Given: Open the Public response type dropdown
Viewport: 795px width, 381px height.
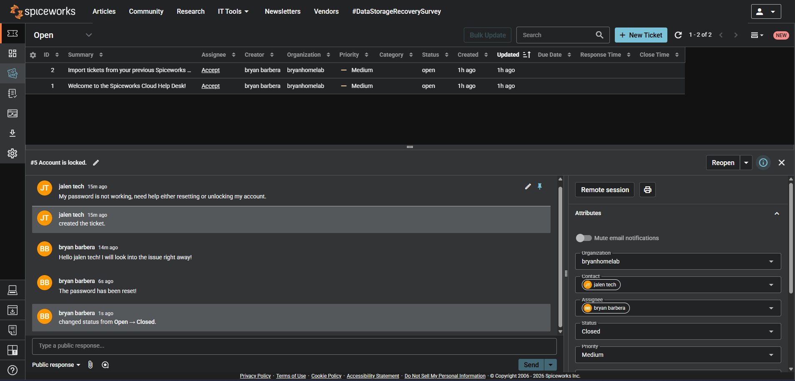Looking at the screenshot, I should (x=56, y=365).
